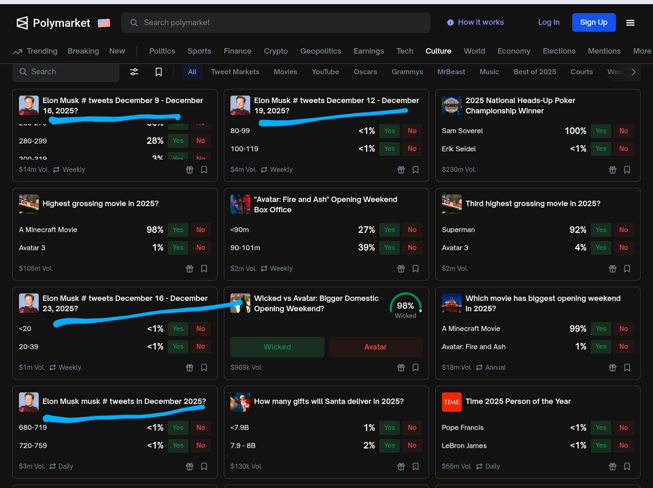
Task: Click gift icon on Santa gifts card
Action: pyautogui.click(x=401, y=467)
